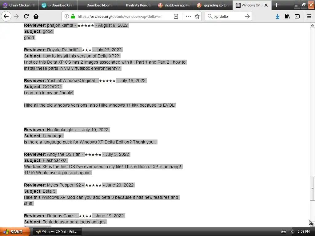This screenshot has height=236, width=315.
Task: Click the magnifier icon in search box
Action: (x=210, y=16)
